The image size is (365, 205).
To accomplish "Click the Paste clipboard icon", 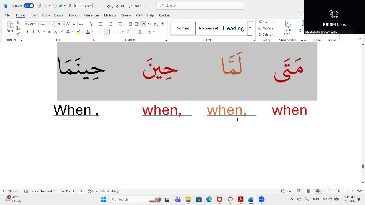I will tap(10, 25).
